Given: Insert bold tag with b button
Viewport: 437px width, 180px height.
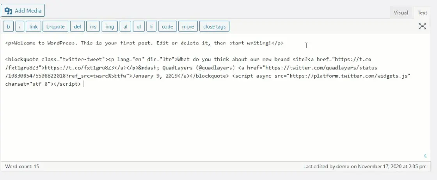Looking at the screenshot, I should tap(8, 27).
